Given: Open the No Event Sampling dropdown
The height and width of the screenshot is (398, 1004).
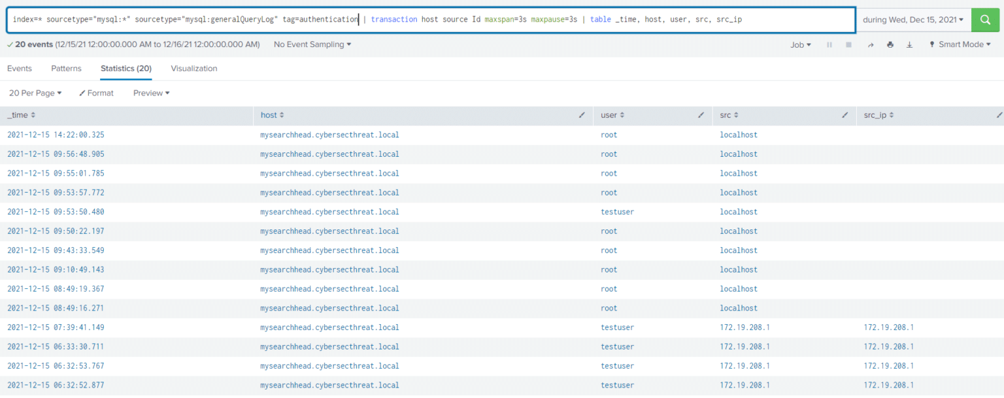Looking at the screenshot, I should click(x=312, y=44).
